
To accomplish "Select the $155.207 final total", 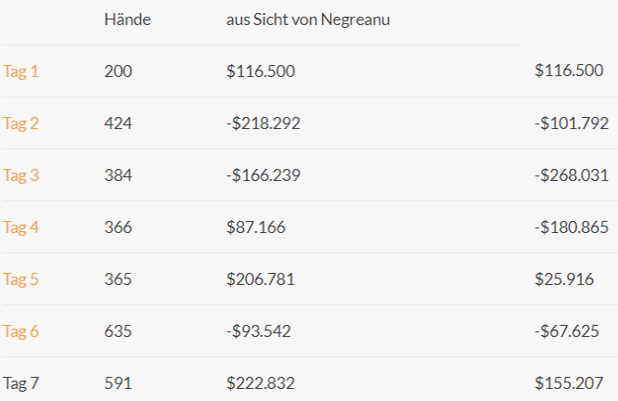I will click(x=569, y=382).
